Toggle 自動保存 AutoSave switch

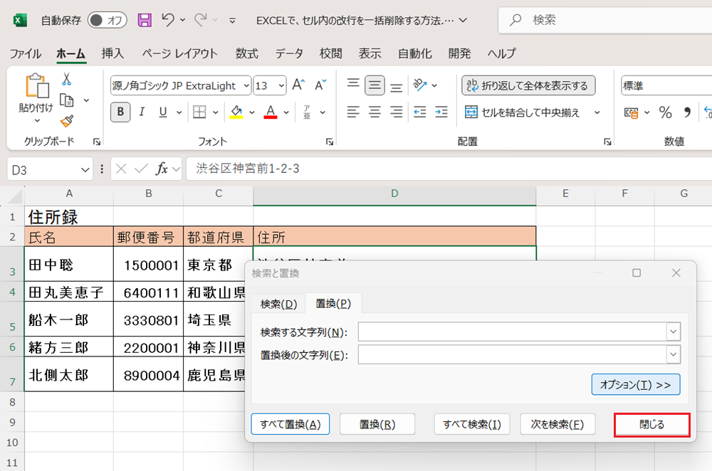click(108, 20)
